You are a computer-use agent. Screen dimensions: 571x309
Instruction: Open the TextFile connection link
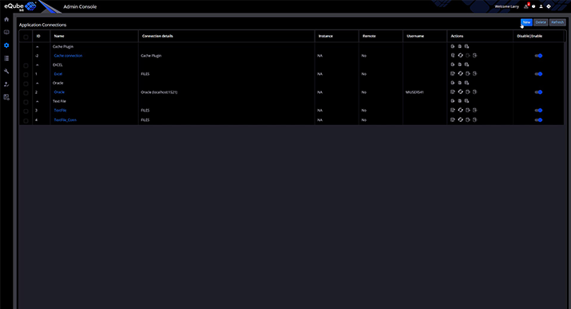tap(60, 110)
